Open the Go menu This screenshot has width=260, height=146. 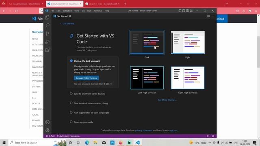pos(83,11)
